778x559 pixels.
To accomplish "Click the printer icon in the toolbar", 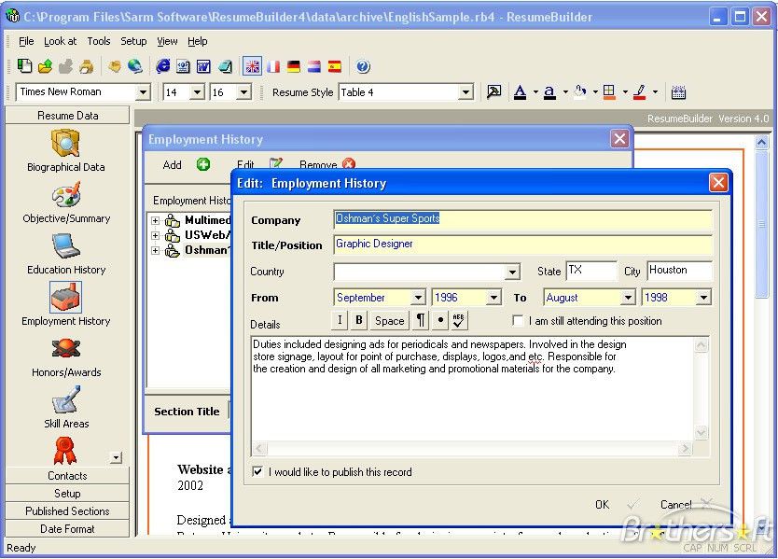I will [x=87, y=66].
